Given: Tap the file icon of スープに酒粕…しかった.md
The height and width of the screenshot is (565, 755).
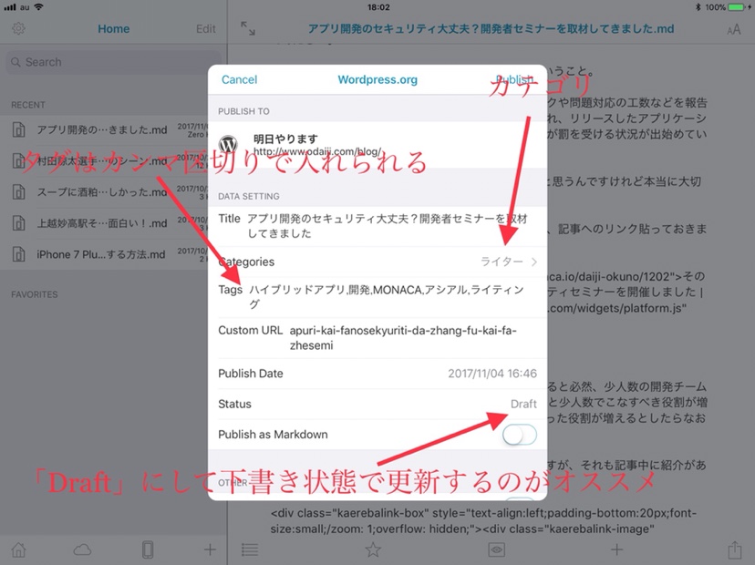Looking at the screenshot, I should tap(19, 192).
